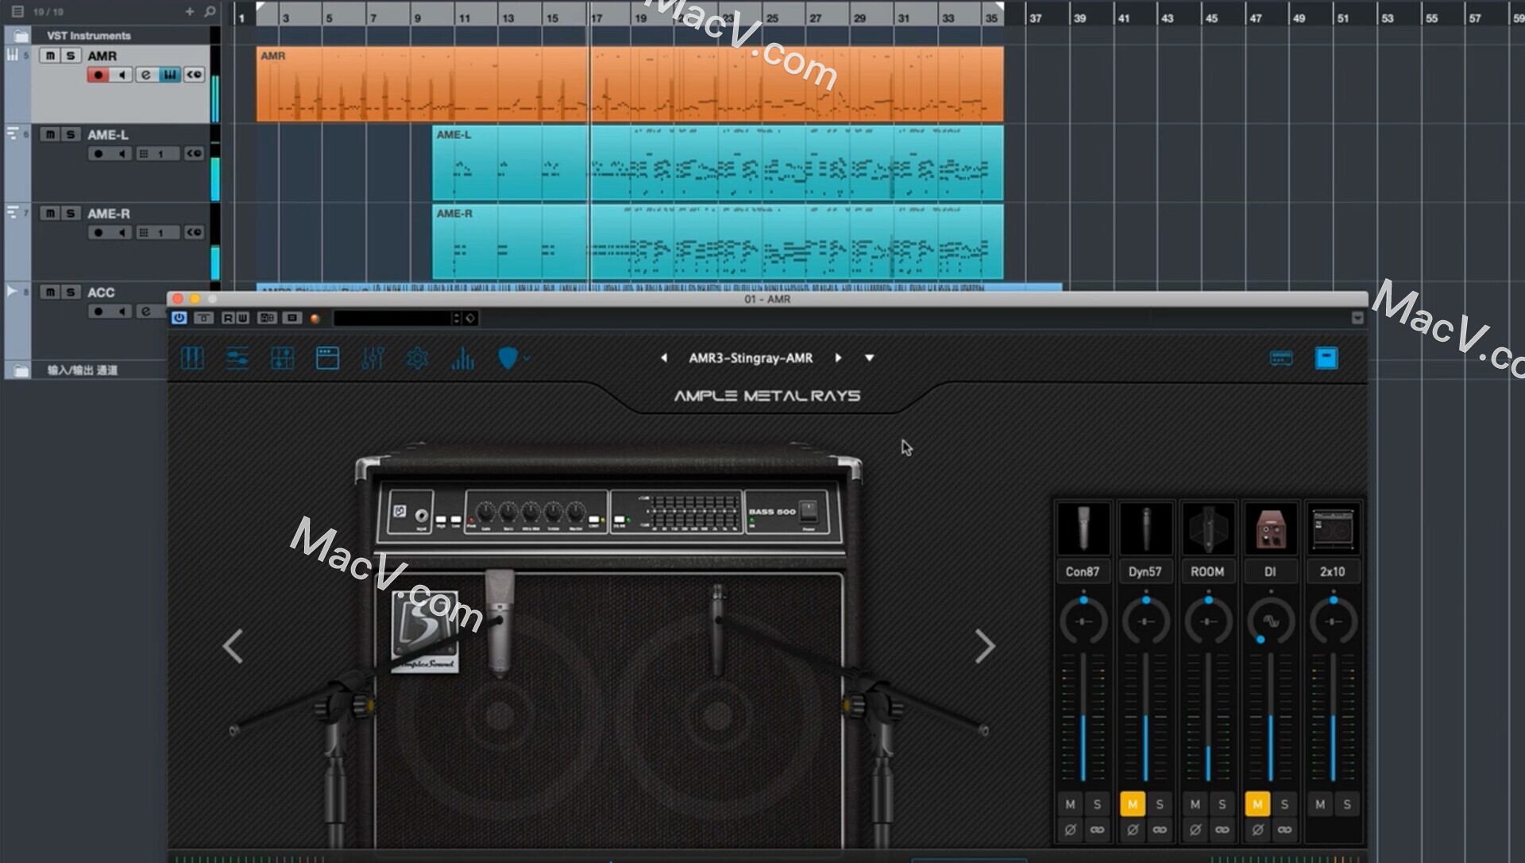Open the plugin header corner dropdown menu
The height and width of the screenshot is (863, 1525).
click(x=1357, y=318)
